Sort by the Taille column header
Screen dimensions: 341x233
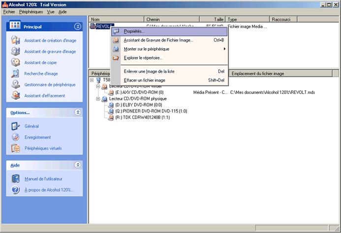pyautogui.click(x=213, y=19)
